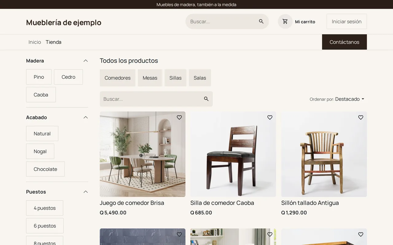
Task: Toggle the Nogal finish filter
Action: pos(40,151)
